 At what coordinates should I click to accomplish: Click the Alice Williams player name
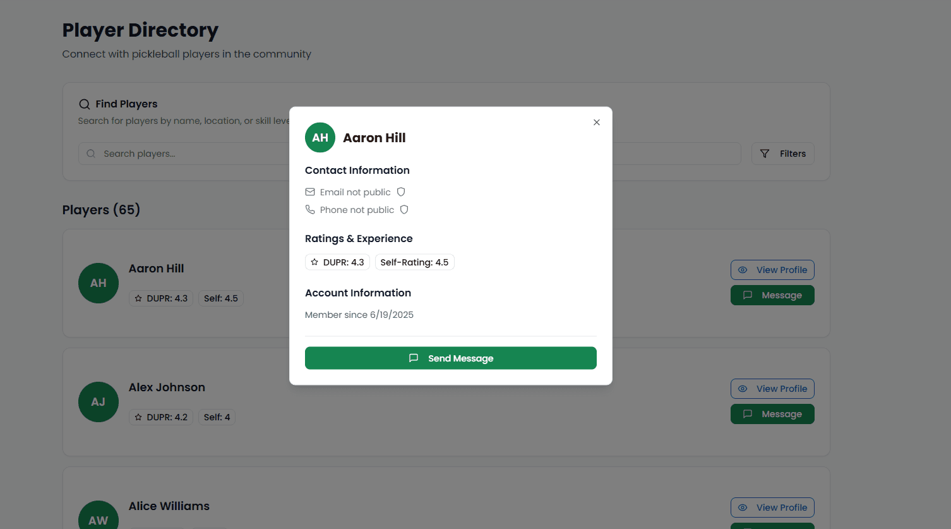(x=169, y=506)
